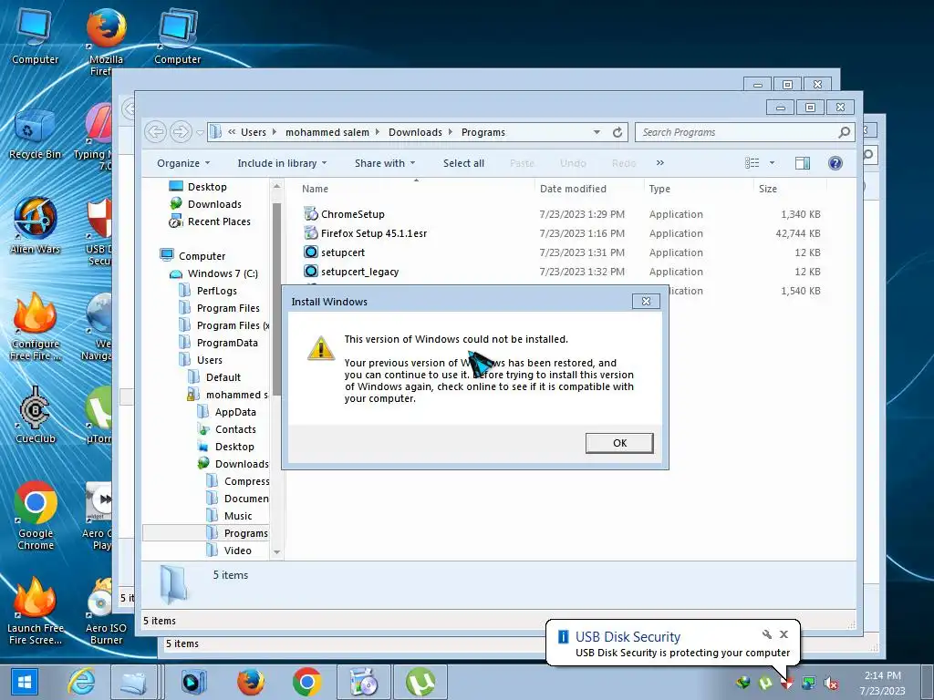Open the address bar history dropdown
This screenshot has height=700, width=934.
tap(597, 132)
